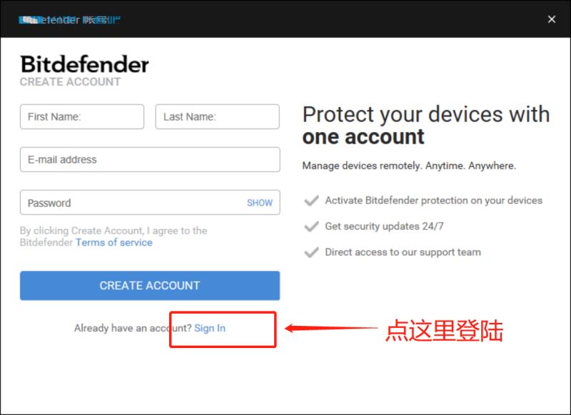
Task: Focus the First Name field
Action: [82, 117]
